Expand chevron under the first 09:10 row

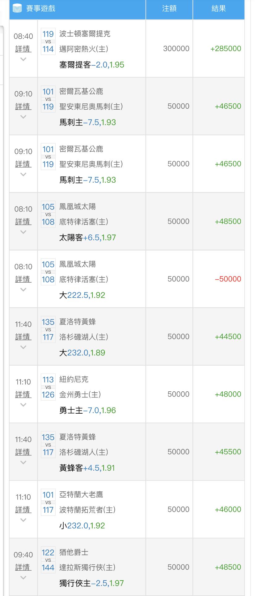pyautogui.click(x=23, y=117)
